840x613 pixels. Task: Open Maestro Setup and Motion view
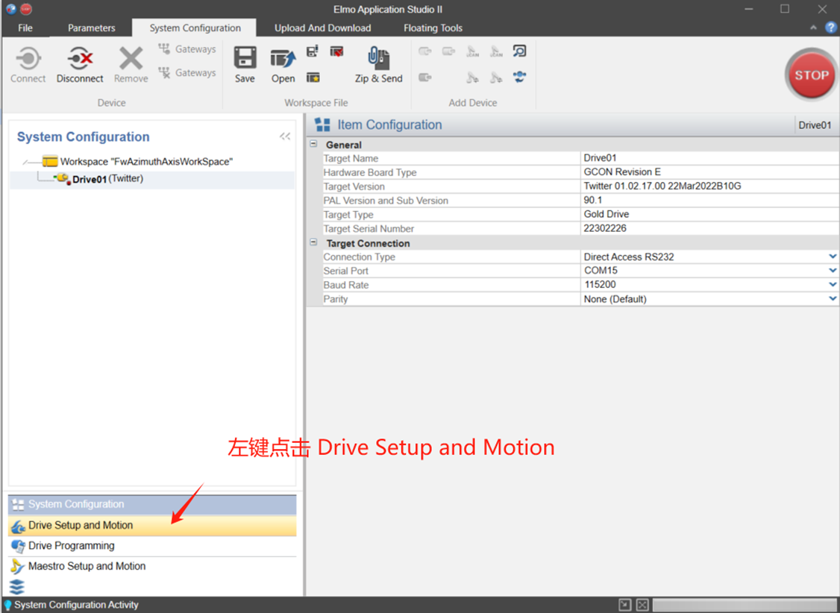point(152,567)
